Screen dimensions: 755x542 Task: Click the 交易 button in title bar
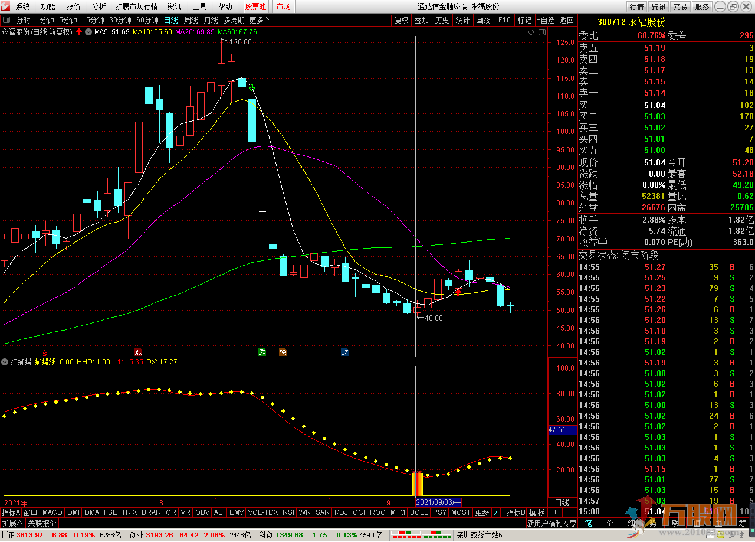click(x=680, y=6)
